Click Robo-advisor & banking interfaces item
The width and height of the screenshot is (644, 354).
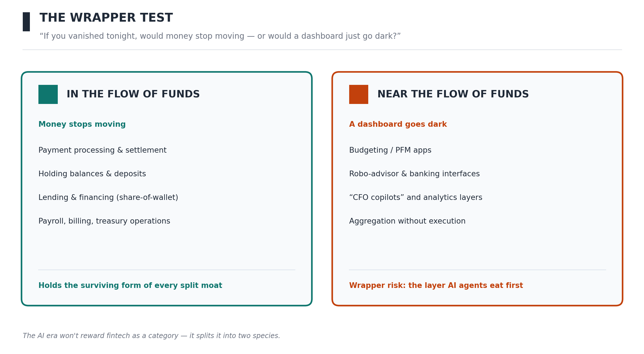[414, 174]
